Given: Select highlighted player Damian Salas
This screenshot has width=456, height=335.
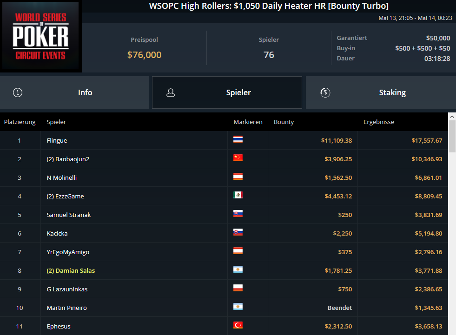Looking at the screenshot, I should [x=71, y=270].
